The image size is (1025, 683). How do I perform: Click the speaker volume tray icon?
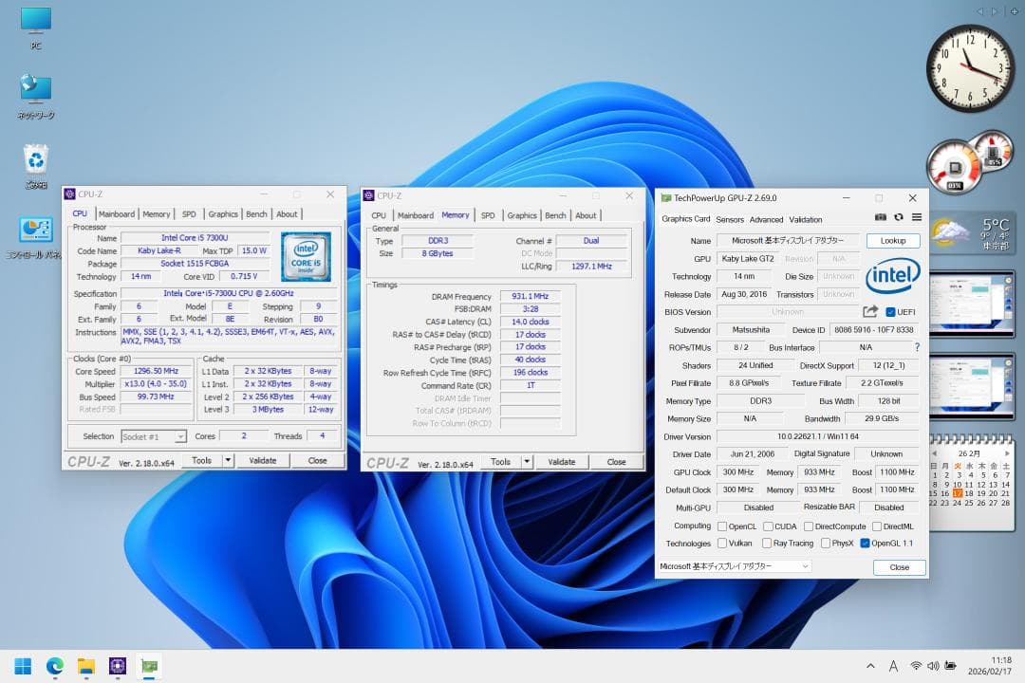point(933,666)
